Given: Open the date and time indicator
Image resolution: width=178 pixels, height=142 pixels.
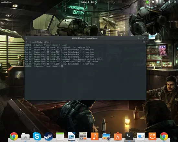Looking at the screenshot, I should tap(89, 2).
